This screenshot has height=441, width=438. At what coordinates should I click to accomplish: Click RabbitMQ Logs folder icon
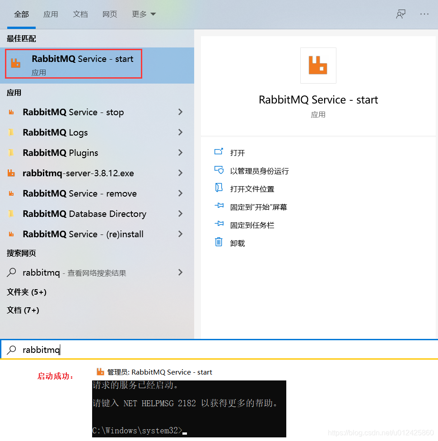tap(11, 132)
